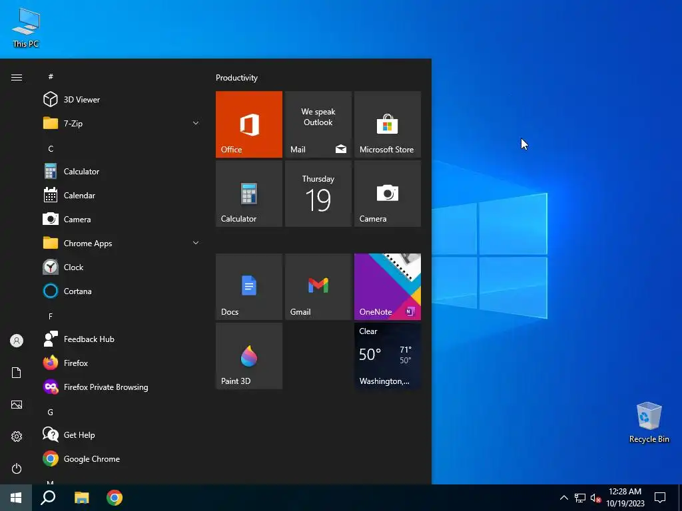Open Pictures from Start sidebar

tap(17, 405)
